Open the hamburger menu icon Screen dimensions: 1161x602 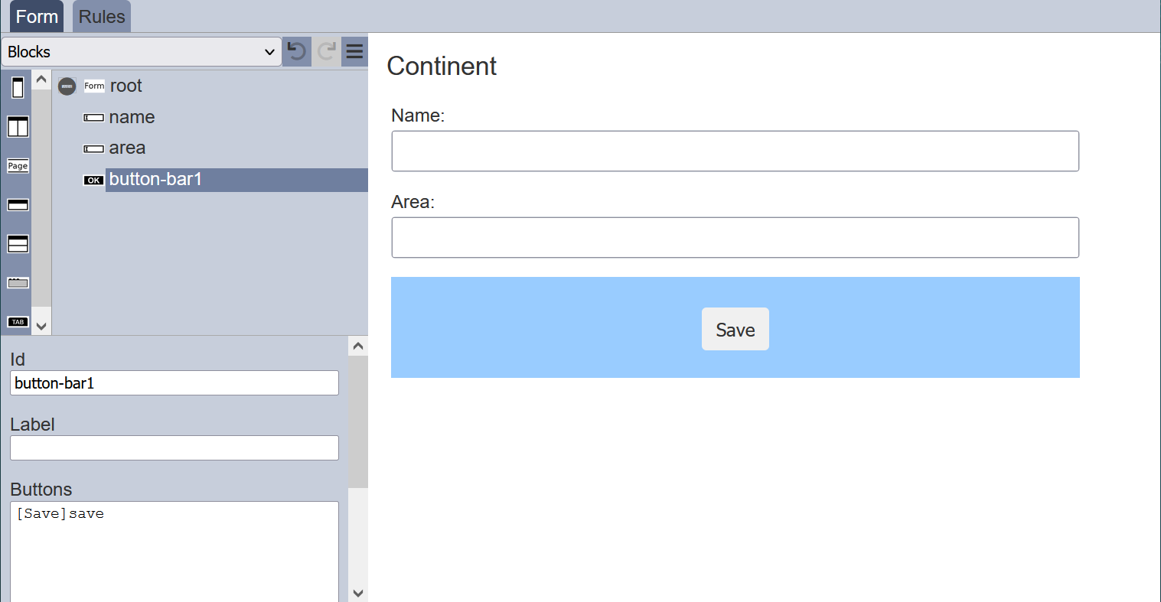tap(354, 51)
